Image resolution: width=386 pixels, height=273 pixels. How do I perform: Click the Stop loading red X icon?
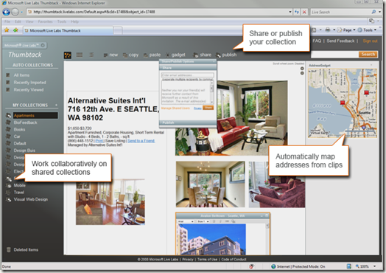pos(304,12)
